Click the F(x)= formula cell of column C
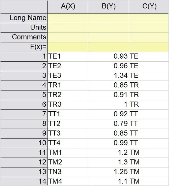The height and width of the screenshot is (186, 169). coord(149,47)
